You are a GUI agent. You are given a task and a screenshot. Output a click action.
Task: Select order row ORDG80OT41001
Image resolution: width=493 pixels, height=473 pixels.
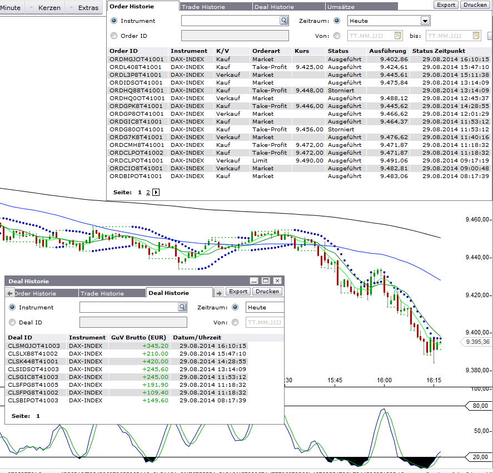point(300,129)
